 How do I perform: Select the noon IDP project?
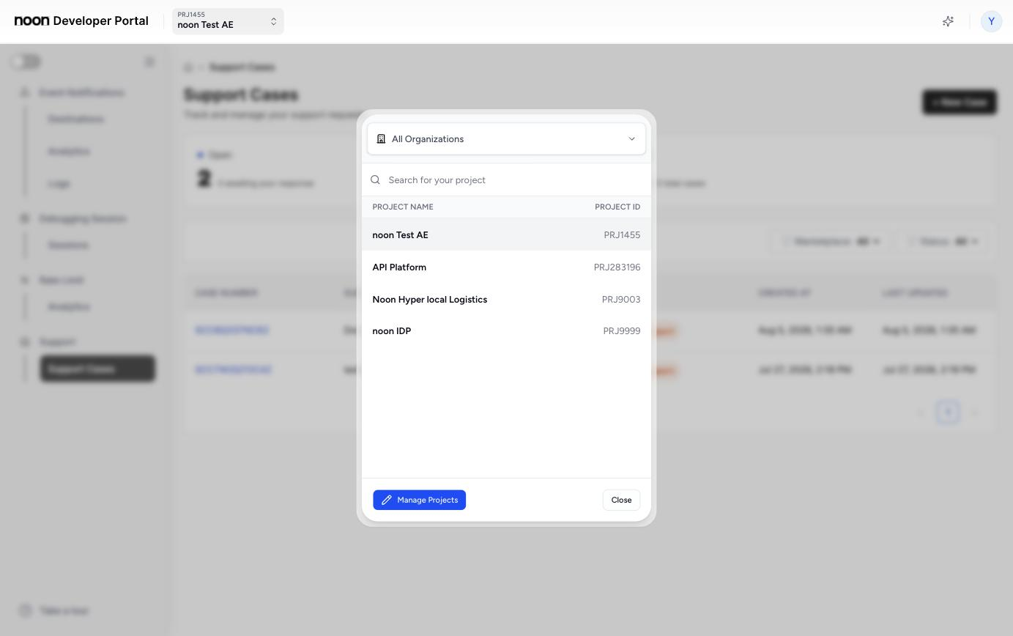pyautogui.click(x=506, y=331)
